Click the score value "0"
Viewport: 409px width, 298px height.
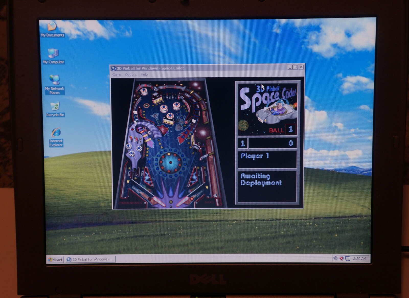291,143
